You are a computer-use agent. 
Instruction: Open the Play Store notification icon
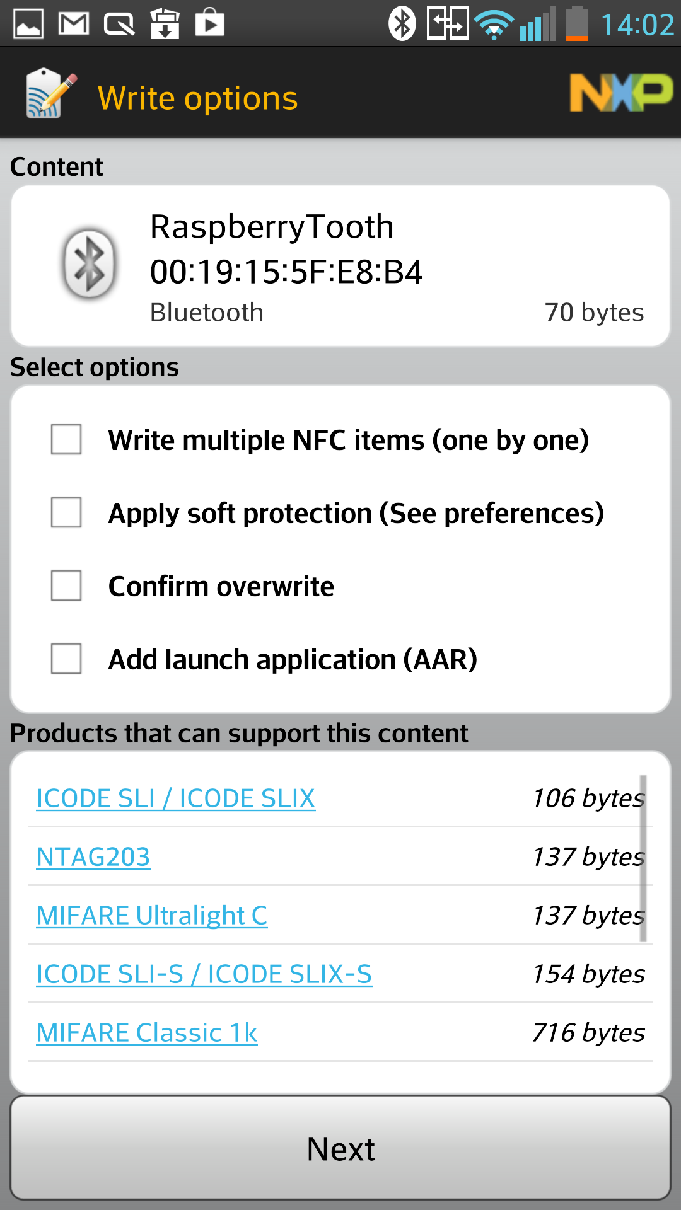(x=209, y=23)
